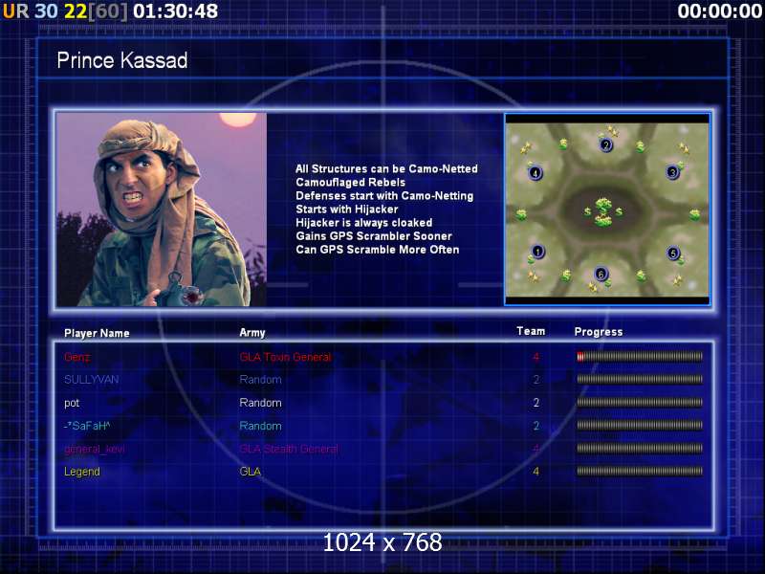
Task: Click the center supply cluster on minimap
Action: click(x=603, y=211)
